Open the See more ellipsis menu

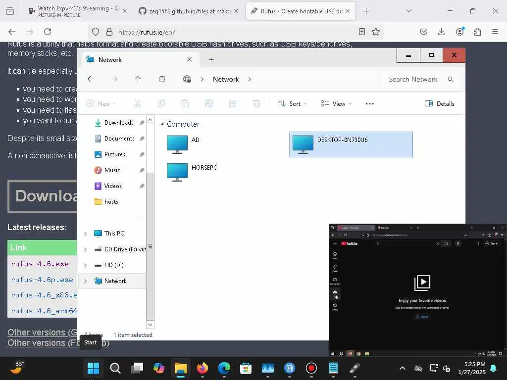click(x=369, y=104)
